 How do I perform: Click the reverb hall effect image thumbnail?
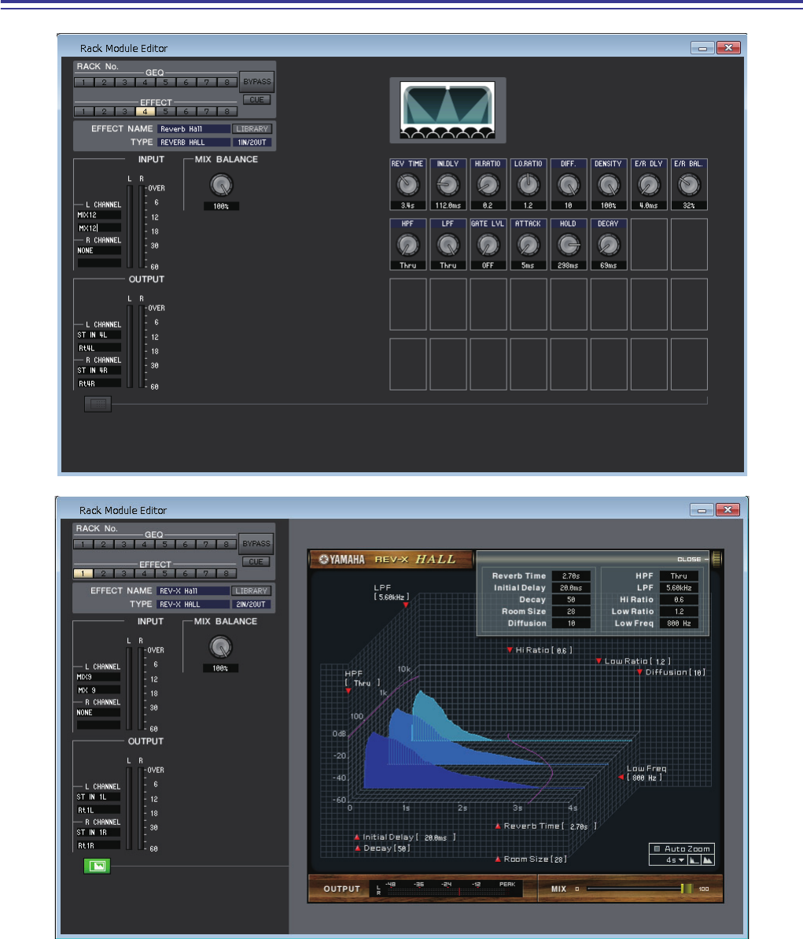tap(448, 110)
